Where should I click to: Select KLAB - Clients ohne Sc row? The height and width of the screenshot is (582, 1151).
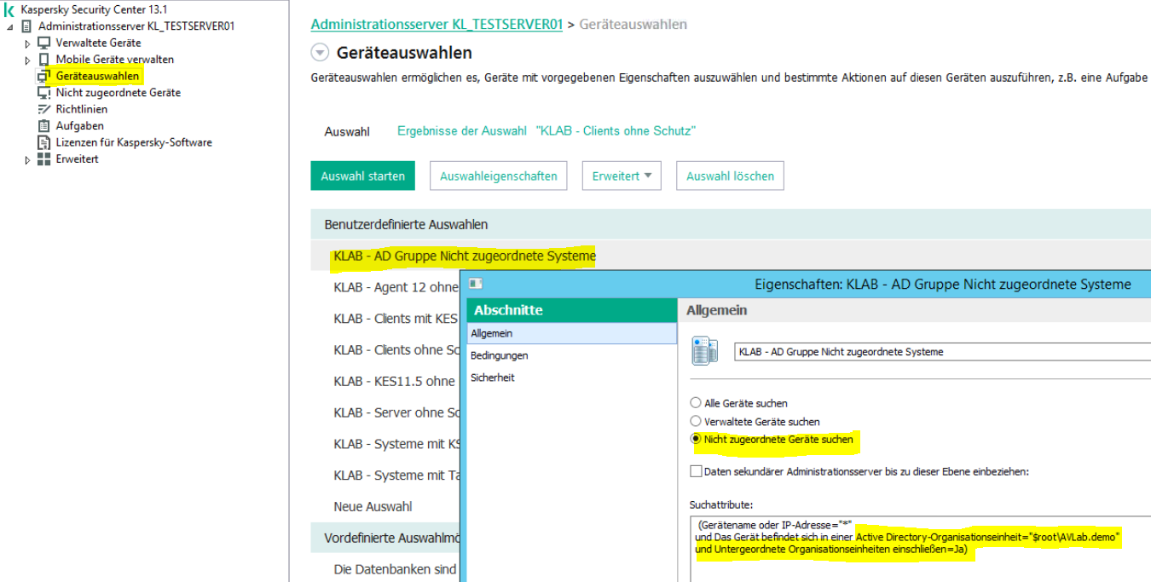tap(396, 350)
